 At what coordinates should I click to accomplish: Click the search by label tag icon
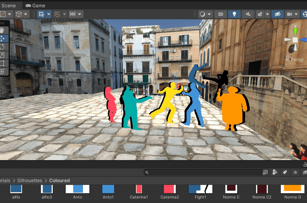point(285,172)
